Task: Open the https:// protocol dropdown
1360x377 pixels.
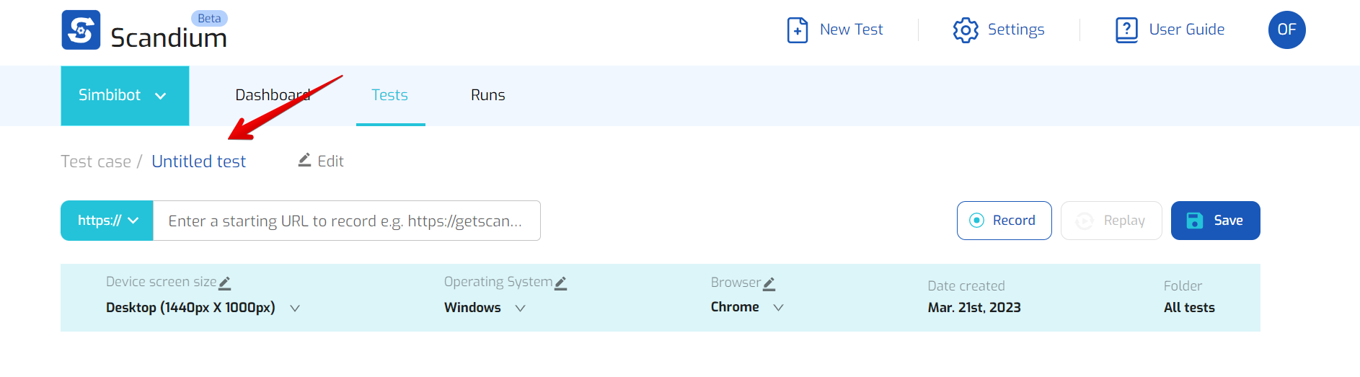Action: [107, 221]
